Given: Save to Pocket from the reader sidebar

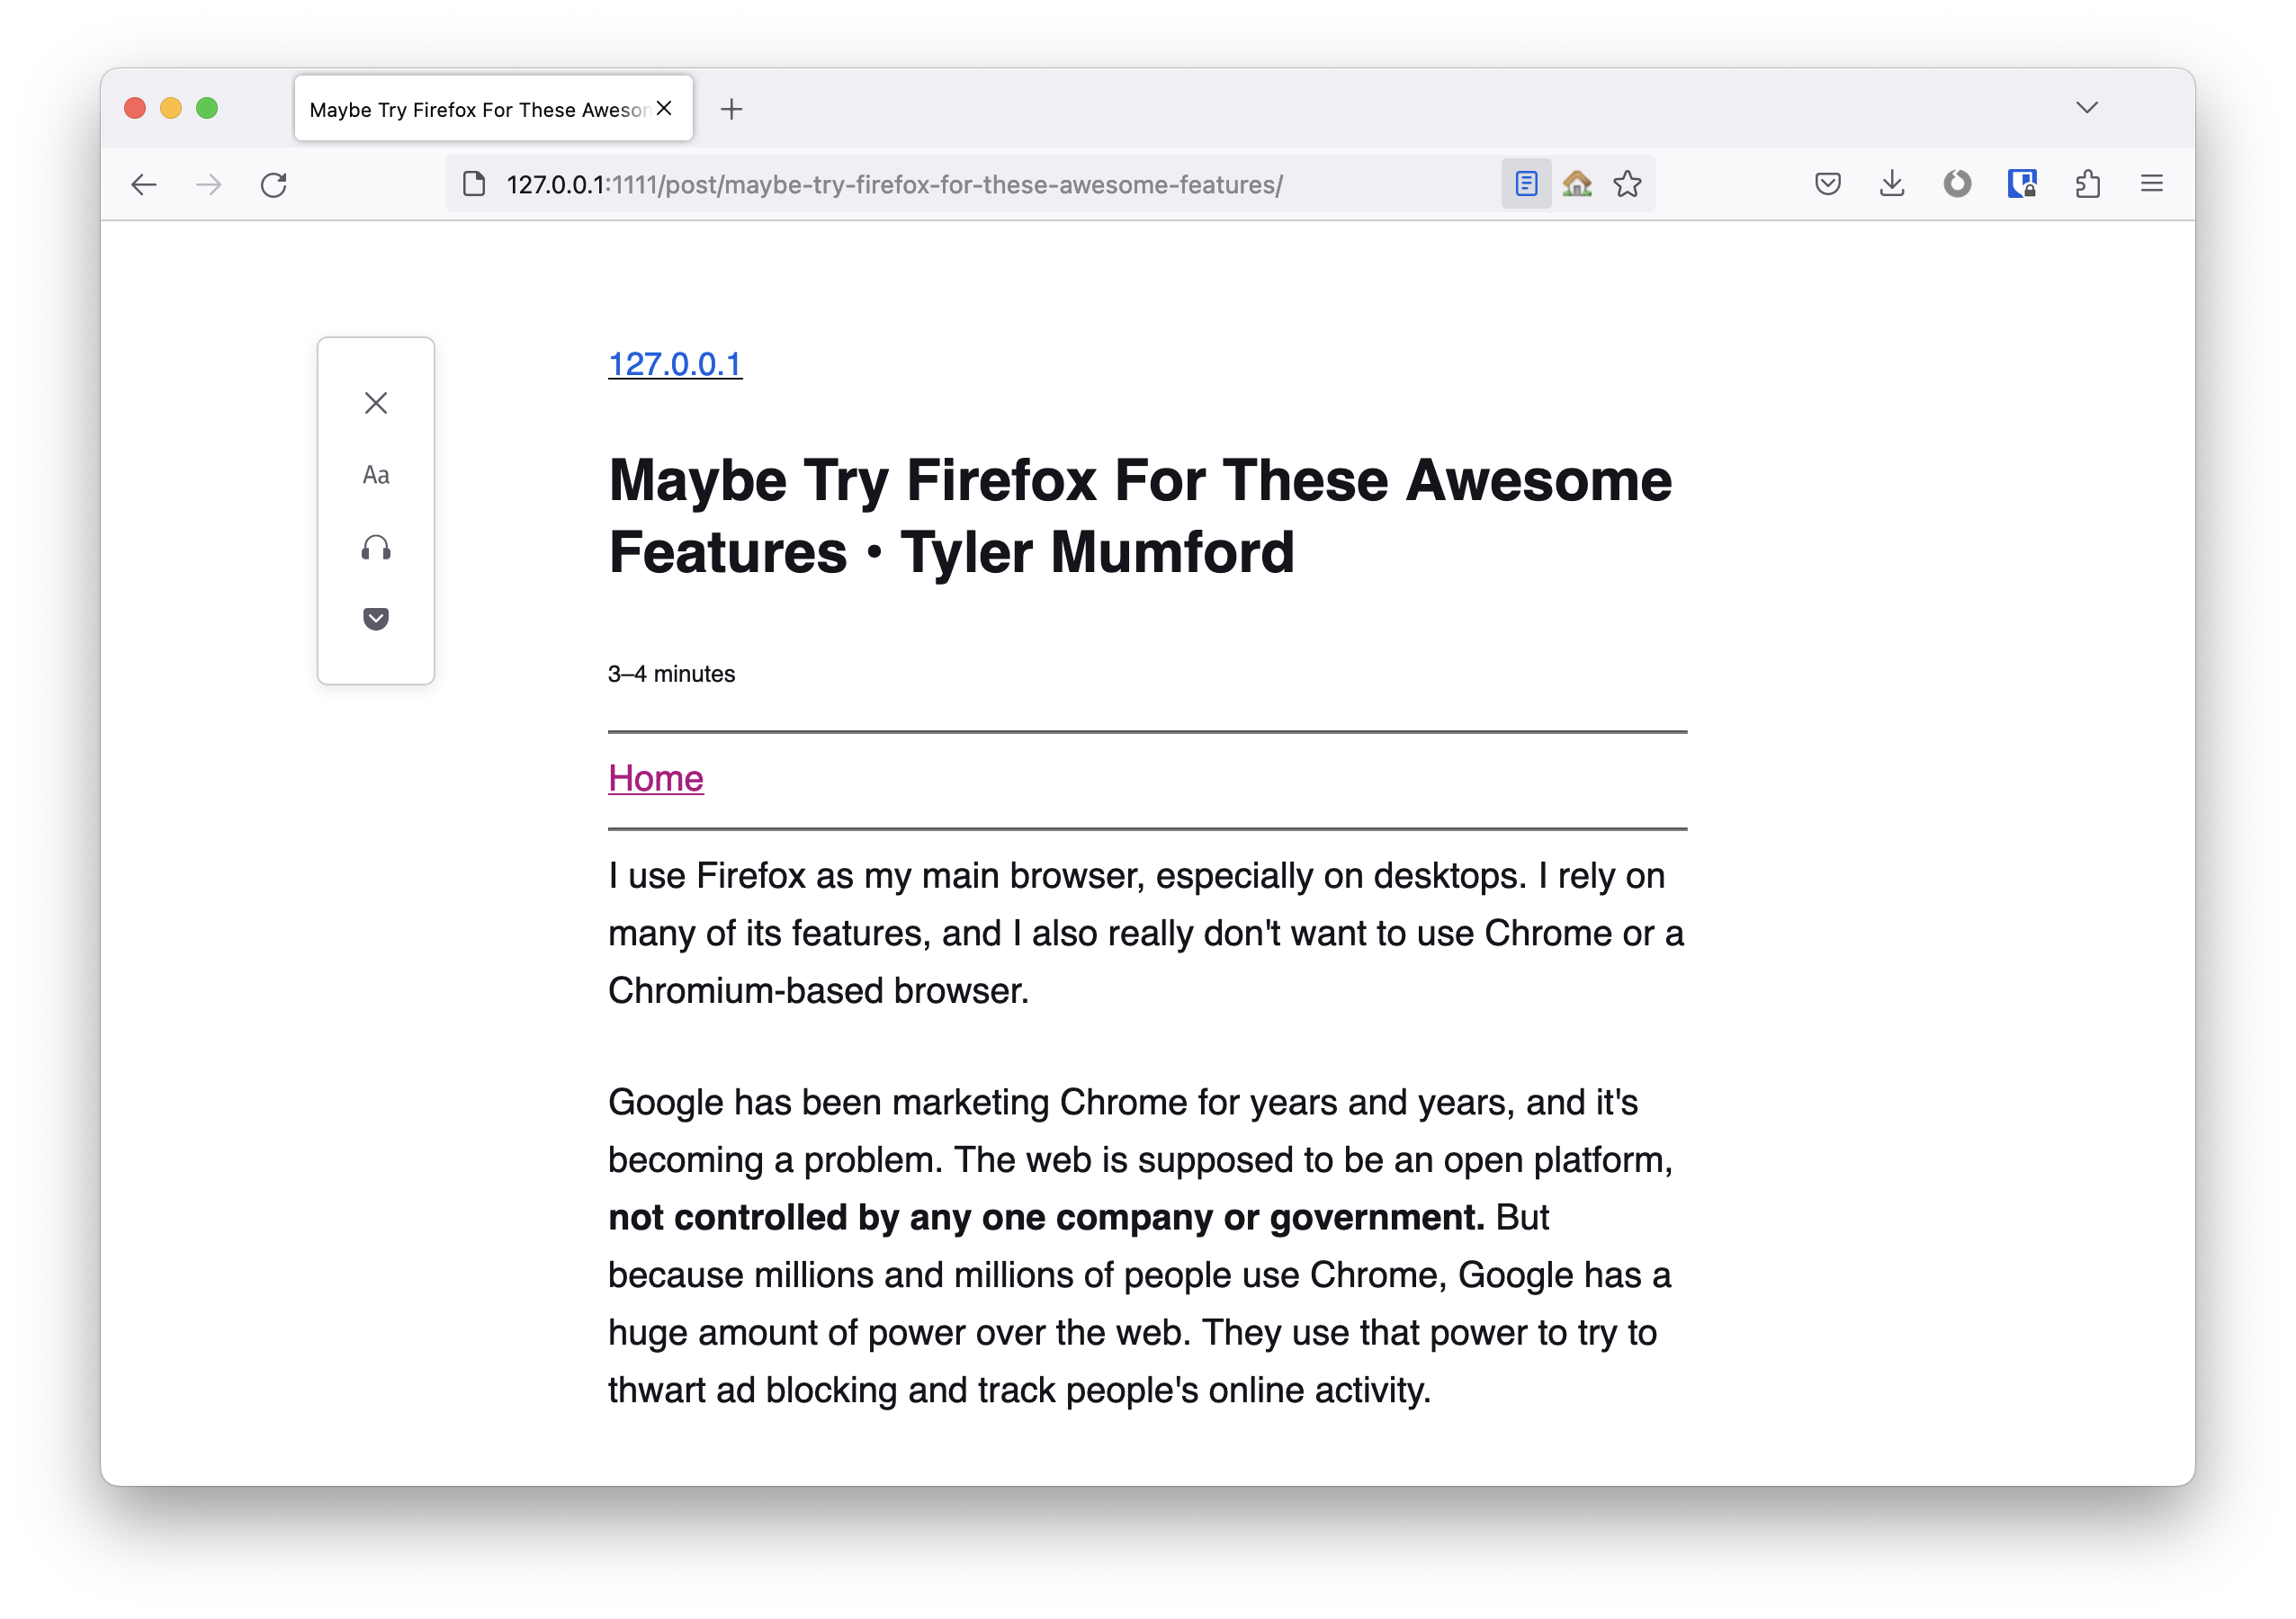Looking at the screenshot, I should 376,619.
